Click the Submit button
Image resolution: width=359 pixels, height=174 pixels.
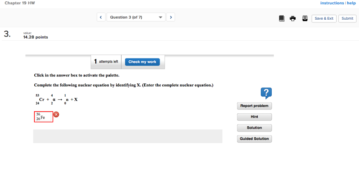[347, 19]
